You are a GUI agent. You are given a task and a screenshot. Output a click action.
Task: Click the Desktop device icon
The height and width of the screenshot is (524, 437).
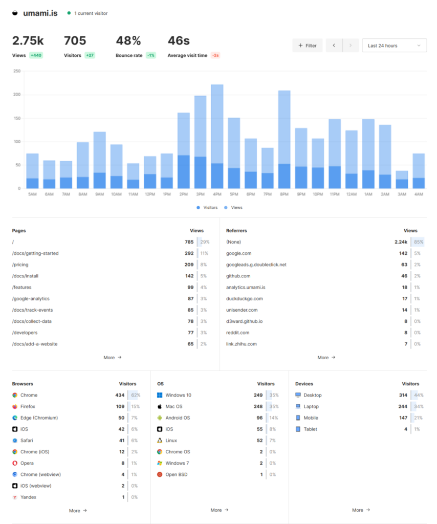pos(298,395)
